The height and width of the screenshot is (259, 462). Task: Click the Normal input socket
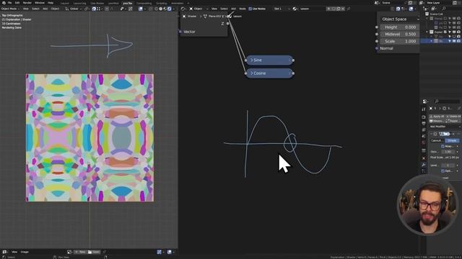tap(377, 48)
